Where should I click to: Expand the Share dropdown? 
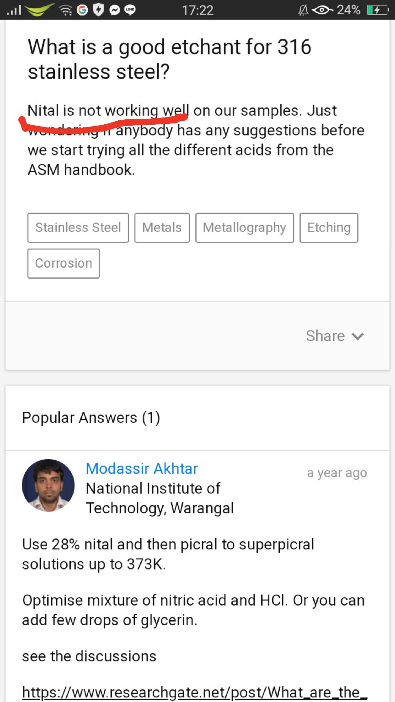click(x=335, y=336)
